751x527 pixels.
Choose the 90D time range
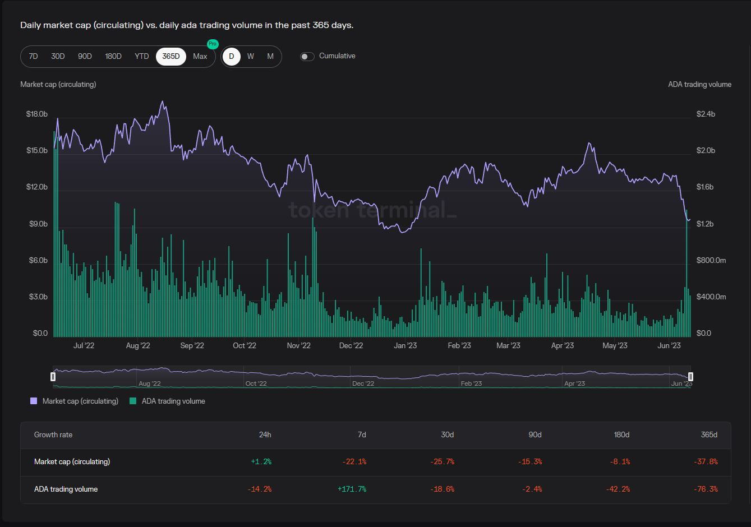(85, 57)
